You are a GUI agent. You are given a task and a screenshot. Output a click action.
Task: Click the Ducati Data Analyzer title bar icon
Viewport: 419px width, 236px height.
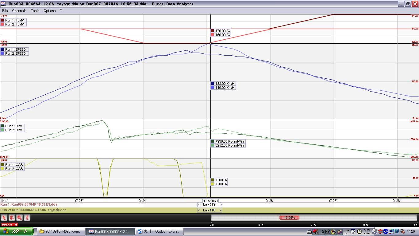click(x=4, y=4)
